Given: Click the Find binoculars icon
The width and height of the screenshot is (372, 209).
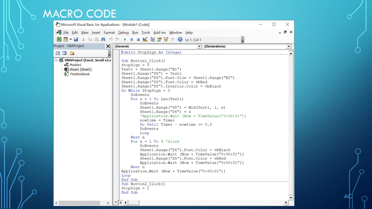Looking at the screenshot, I should (103, 40).
